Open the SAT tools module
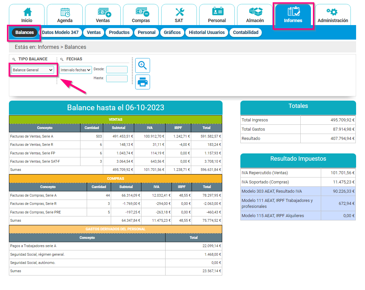Screen dimensions: 365x290 click(x=179, y=14)
